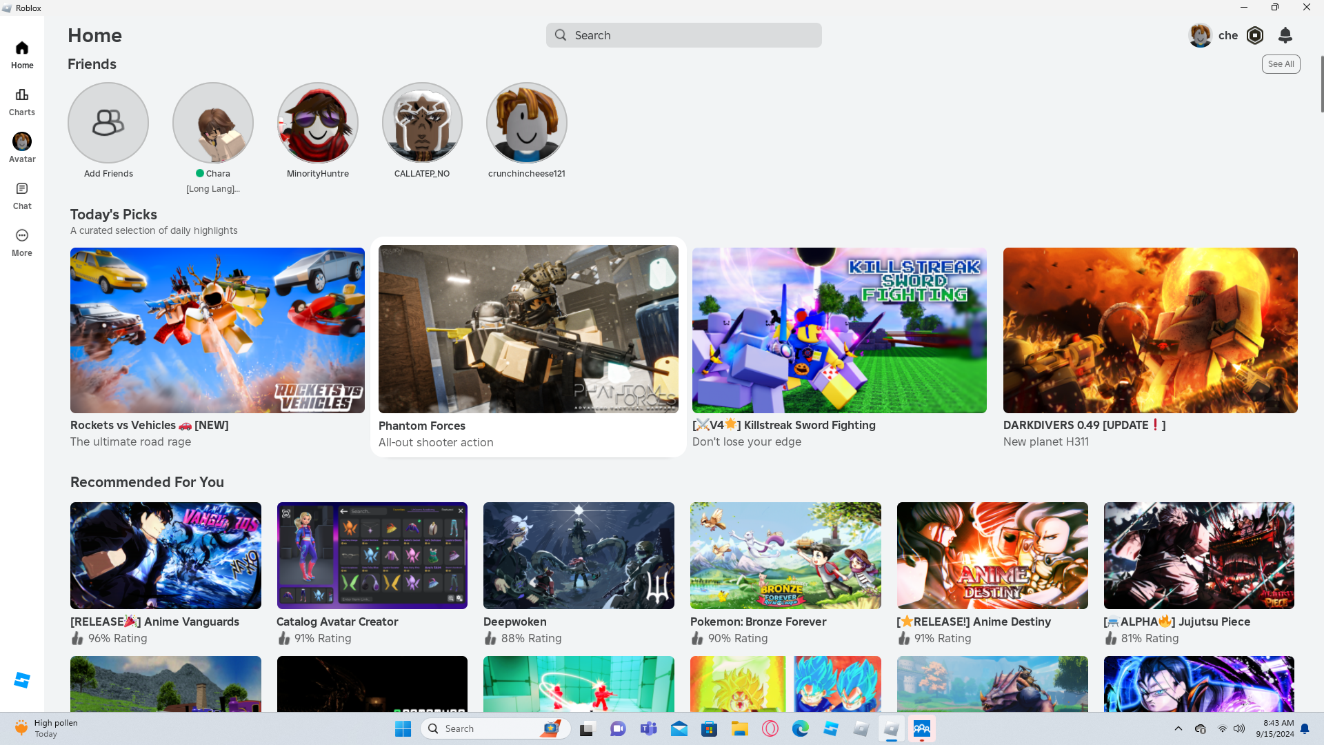Open the volume speaker tray icon
Screen dimensions: 1324x745
1239,728
